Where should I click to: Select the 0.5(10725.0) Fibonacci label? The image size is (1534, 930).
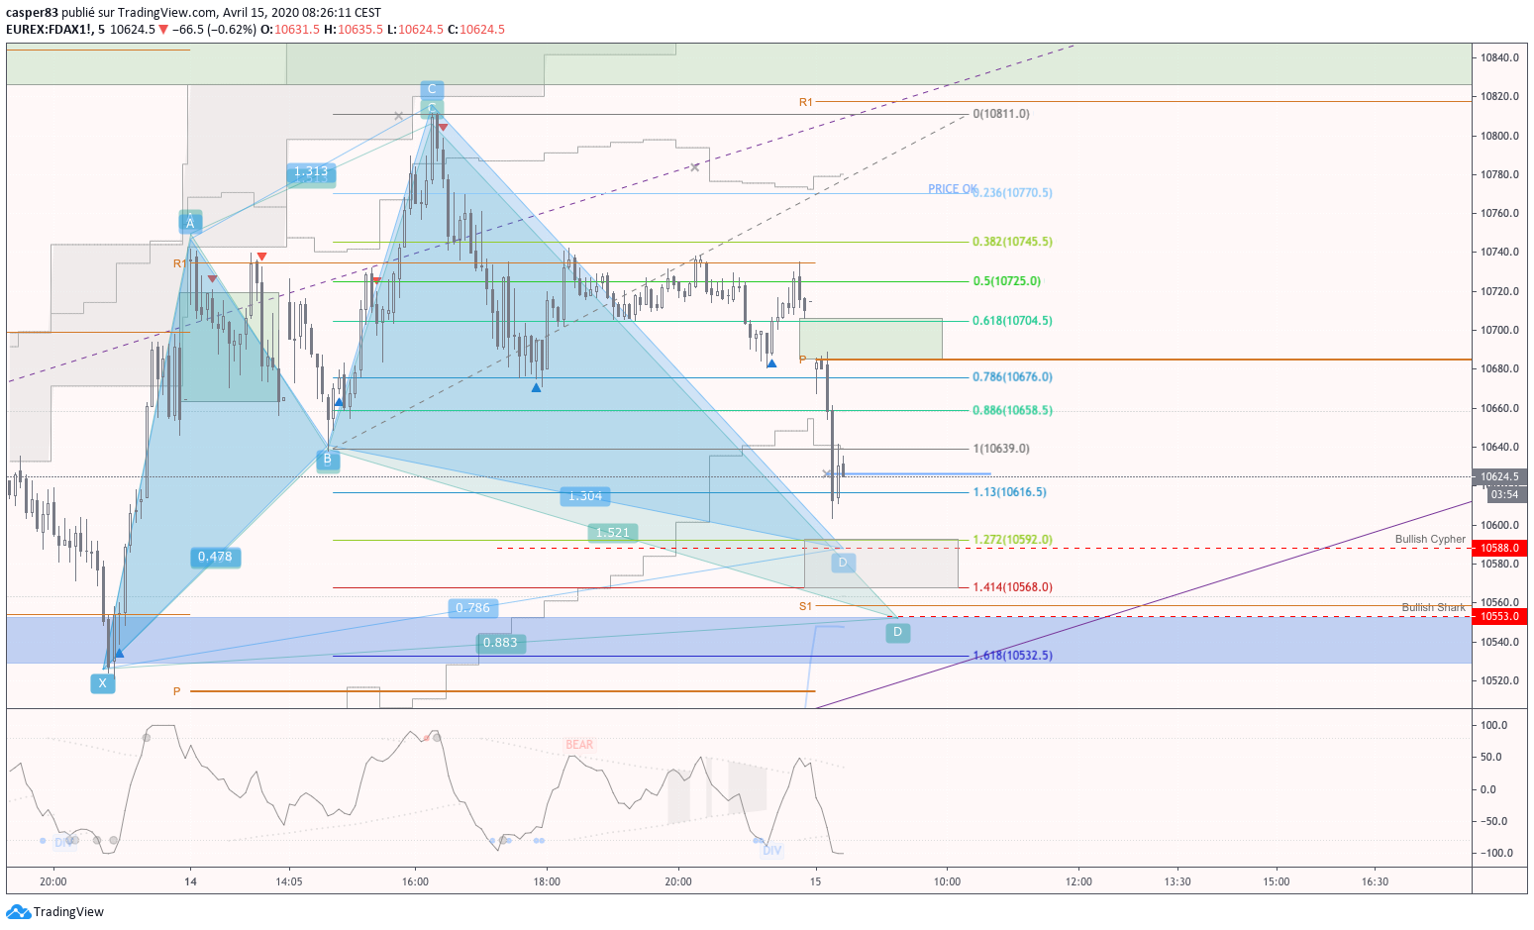(1006, 281)
